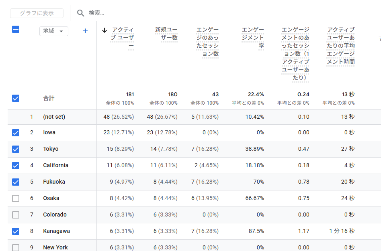The image size is (381, 251).
Task: Uncheck the Tokyo row checkbox
Action: coord(15,149)
